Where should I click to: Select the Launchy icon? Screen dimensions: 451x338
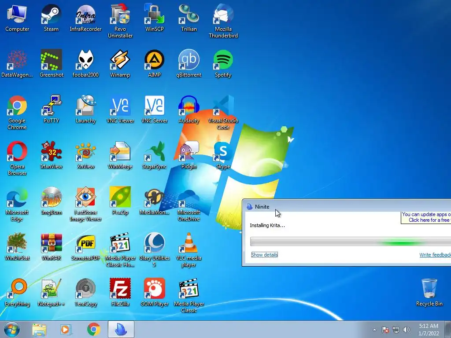(x=85, y=109)
